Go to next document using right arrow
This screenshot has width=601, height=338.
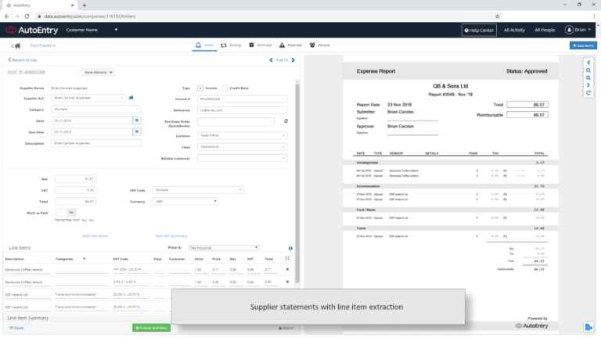tap(295, 60)
